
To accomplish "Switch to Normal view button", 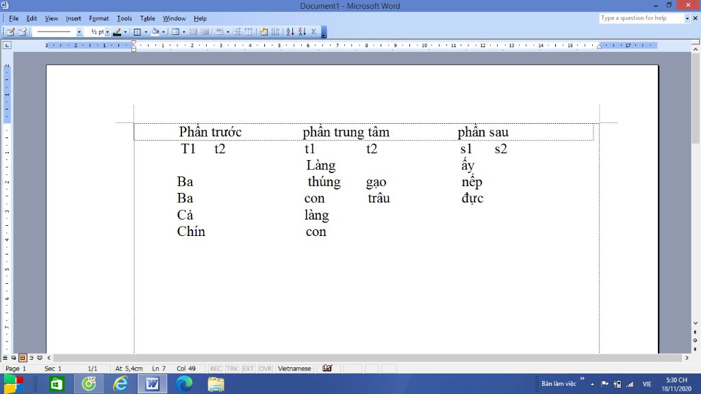I will coord(5,358).
